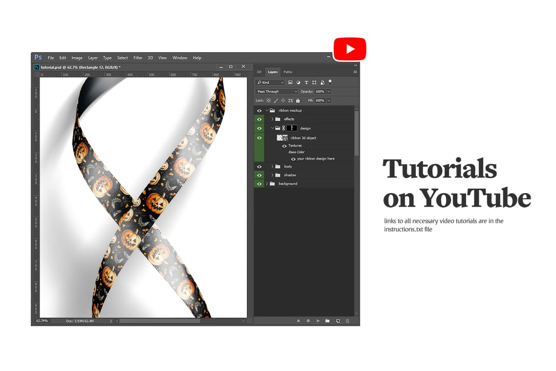This screenshot has width=556, height=371.
Task: Filter layers by type using the T icon
Action: point(306,82)
